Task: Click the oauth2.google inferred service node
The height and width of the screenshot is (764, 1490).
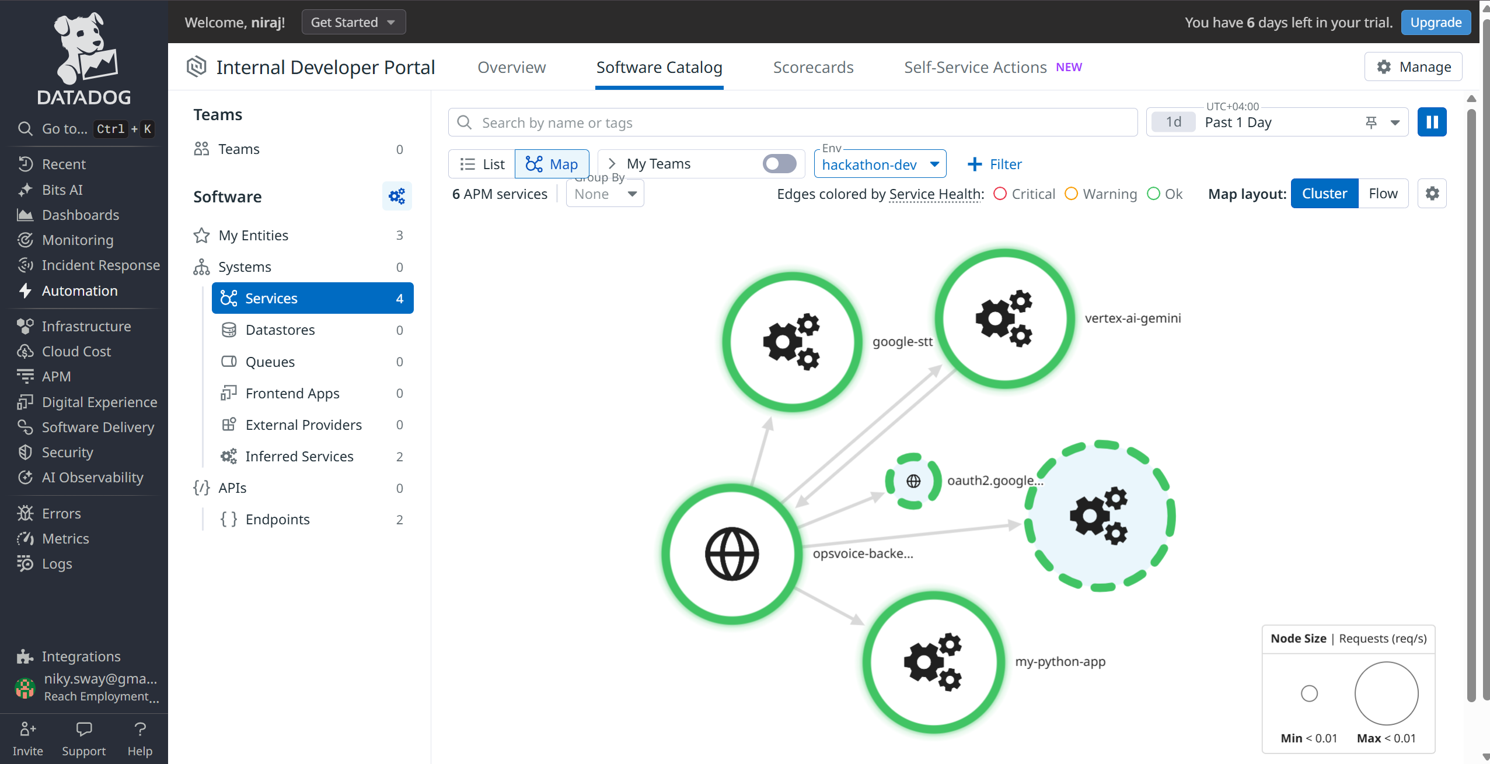Action: pyautogui.click(x=913, y=481)
